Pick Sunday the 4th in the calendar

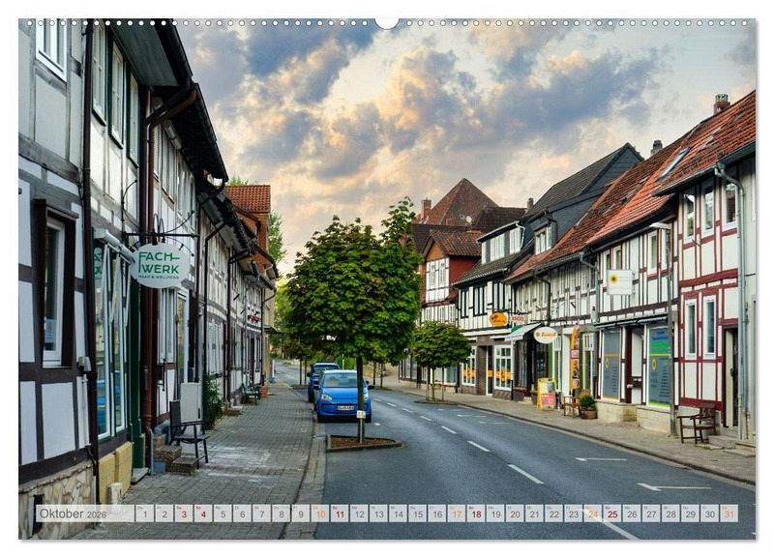202,514
